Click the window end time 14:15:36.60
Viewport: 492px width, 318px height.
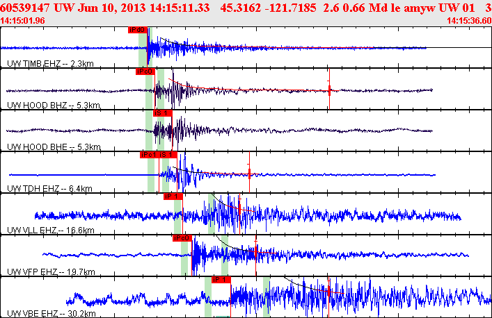(469, 21)
